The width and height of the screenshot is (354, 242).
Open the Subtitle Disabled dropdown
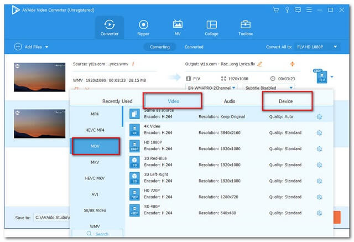coord(268,87)
